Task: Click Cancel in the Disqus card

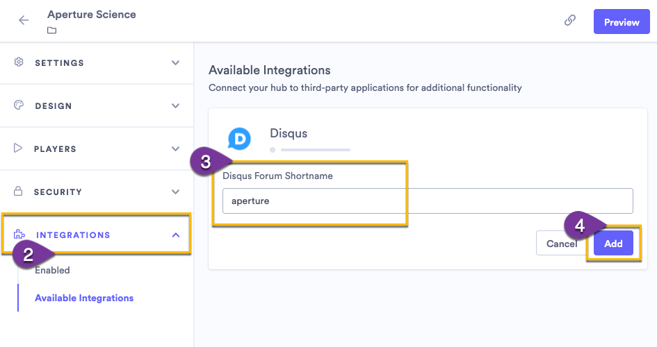Action: (562, 244)
